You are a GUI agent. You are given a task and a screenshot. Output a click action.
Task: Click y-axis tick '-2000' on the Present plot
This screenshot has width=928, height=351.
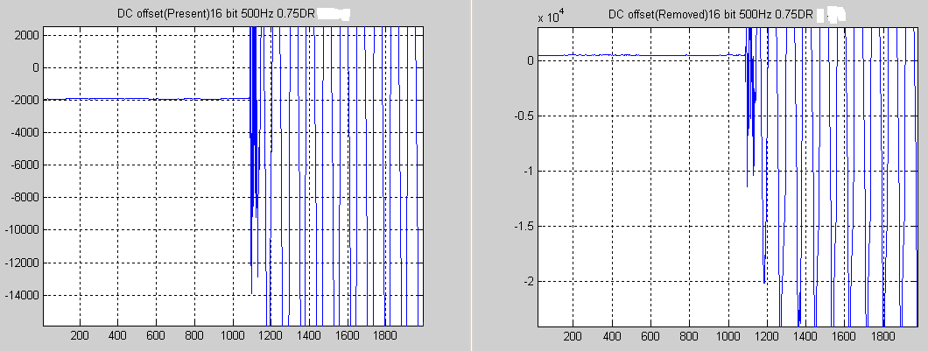(25, 100)
